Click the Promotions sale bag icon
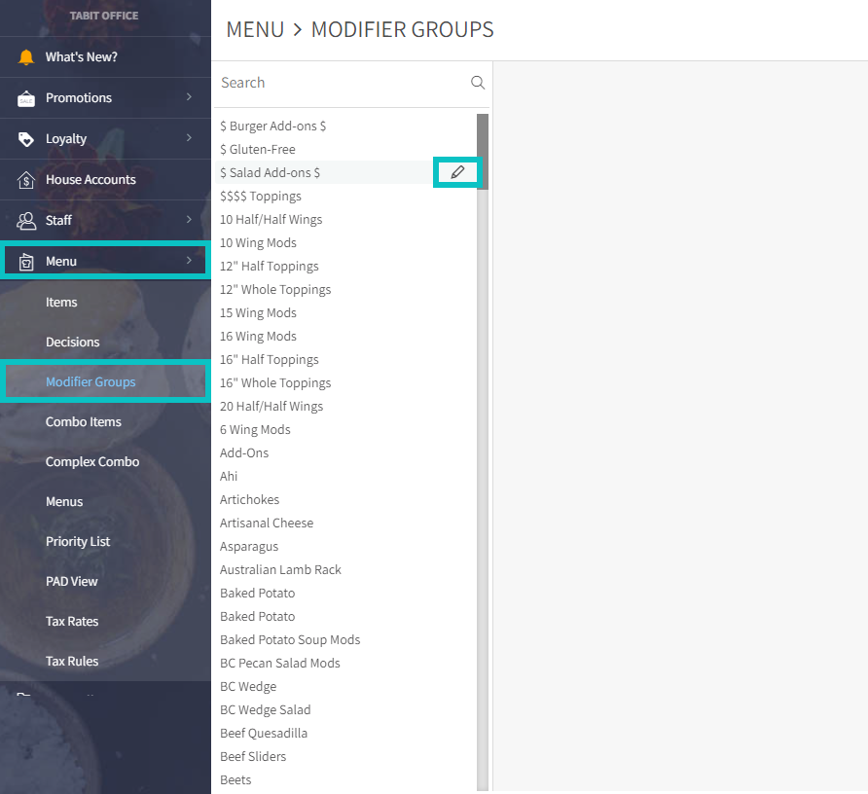The width and height of the screenshot is (868, 794). click(26, 98)
